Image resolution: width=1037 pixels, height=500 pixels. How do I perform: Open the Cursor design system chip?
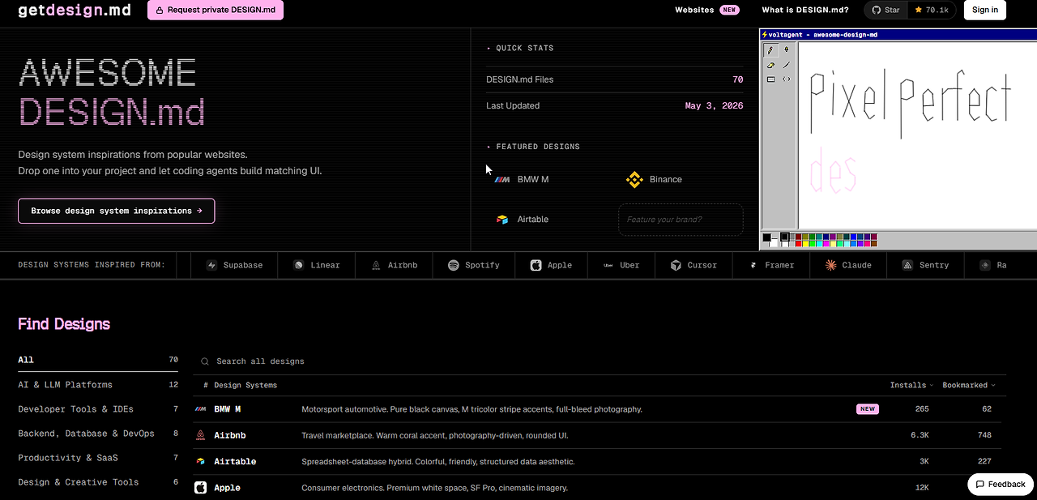click(693, 265)
